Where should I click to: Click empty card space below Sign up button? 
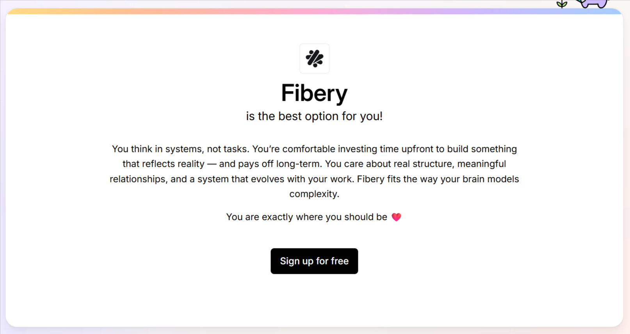click(x=314, y=301)
